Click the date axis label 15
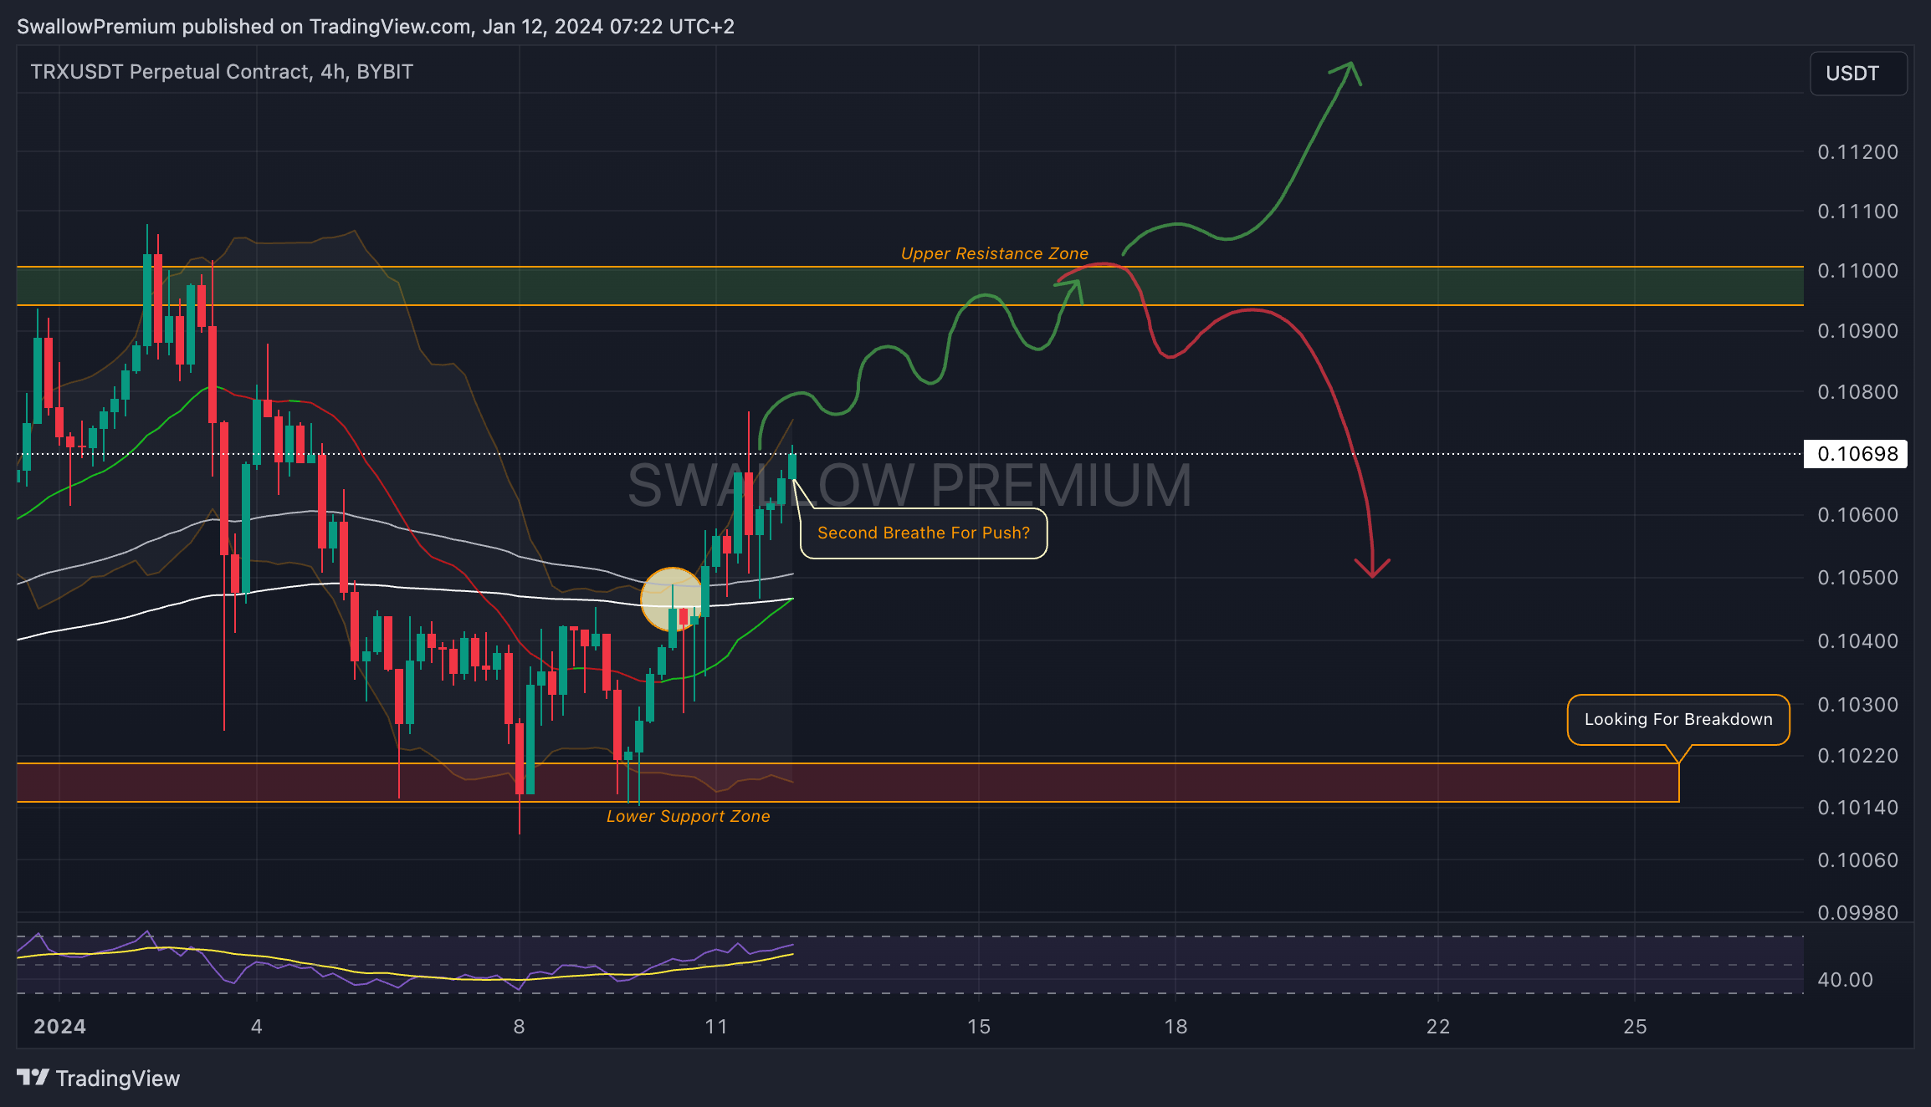The width and height of the screenshot is (1931, 1107). pyautogui.click(x=979, y=1027)
